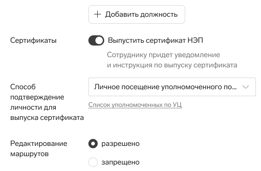The height and width of the screenshot is (171, 261).
Task: Select the разрешено radio button
Action: pos(93,144)
